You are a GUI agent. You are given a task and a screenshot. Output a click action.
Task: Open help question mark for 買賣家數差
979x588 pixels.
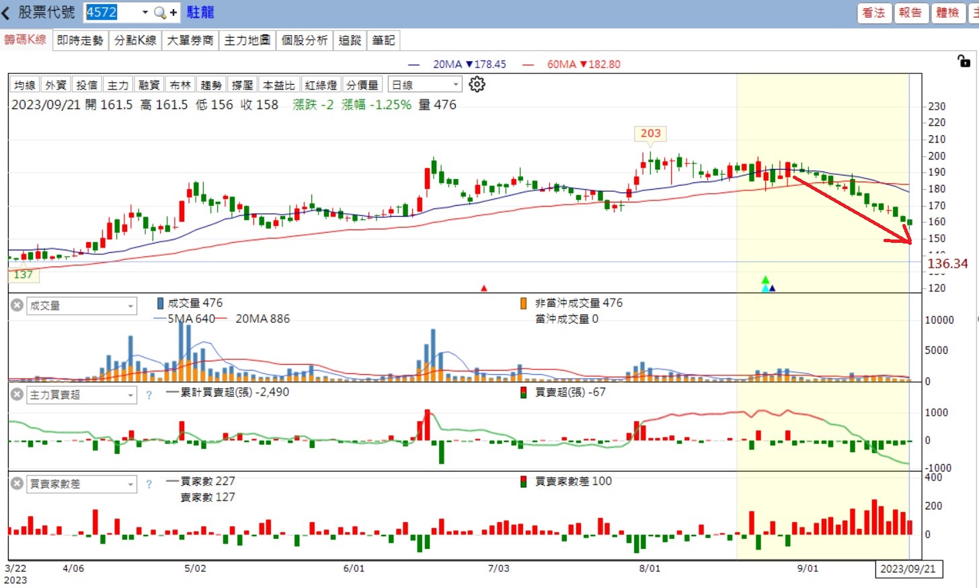(149, 484)
